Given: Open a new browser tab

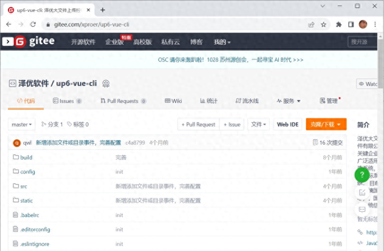Looking at the screenshot, I should point(103,10).
